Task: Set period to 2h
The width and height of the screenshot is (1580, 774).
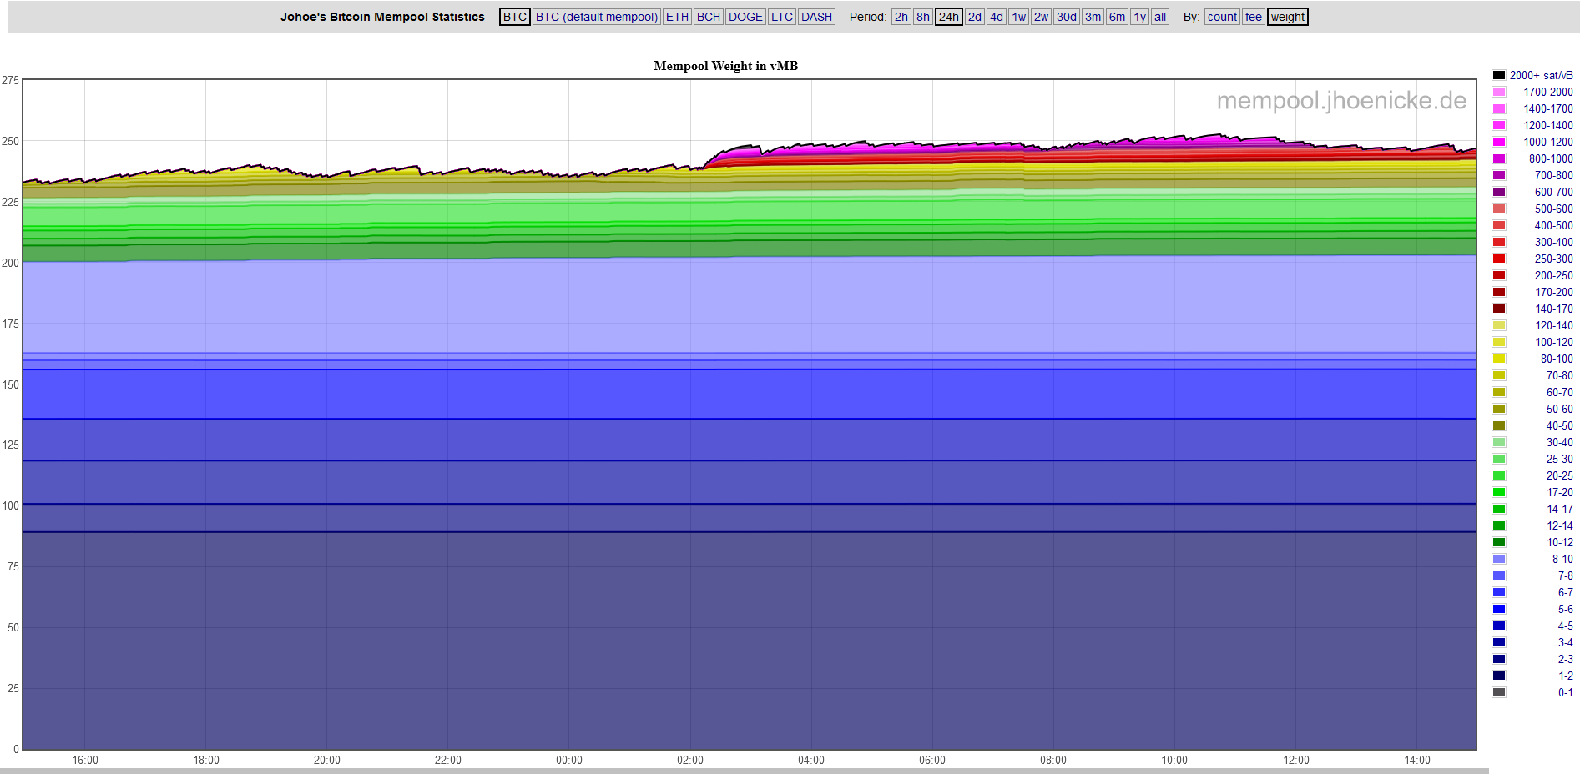Action: tap(901, 17)
